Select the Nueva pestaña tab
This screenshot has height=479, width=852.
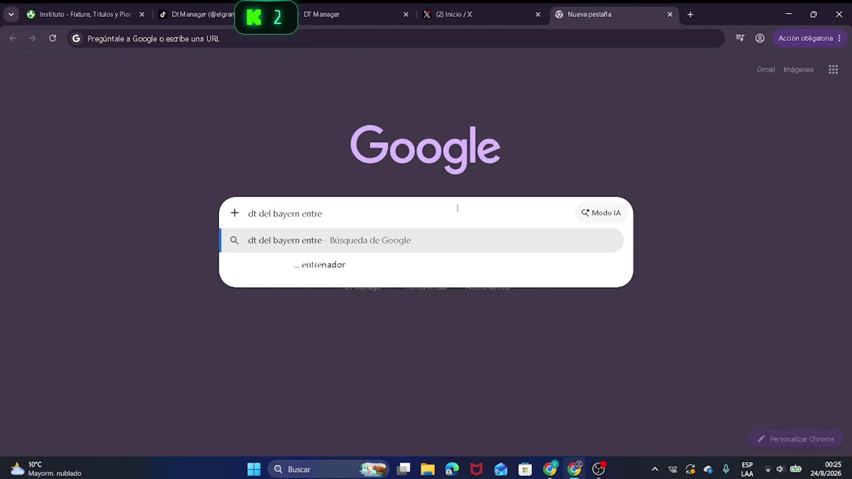click(614, 14)
